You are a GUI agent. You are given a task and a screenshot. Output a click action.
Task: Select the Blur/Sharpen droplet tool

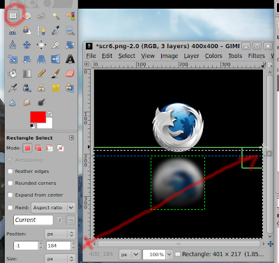[13, 103]
